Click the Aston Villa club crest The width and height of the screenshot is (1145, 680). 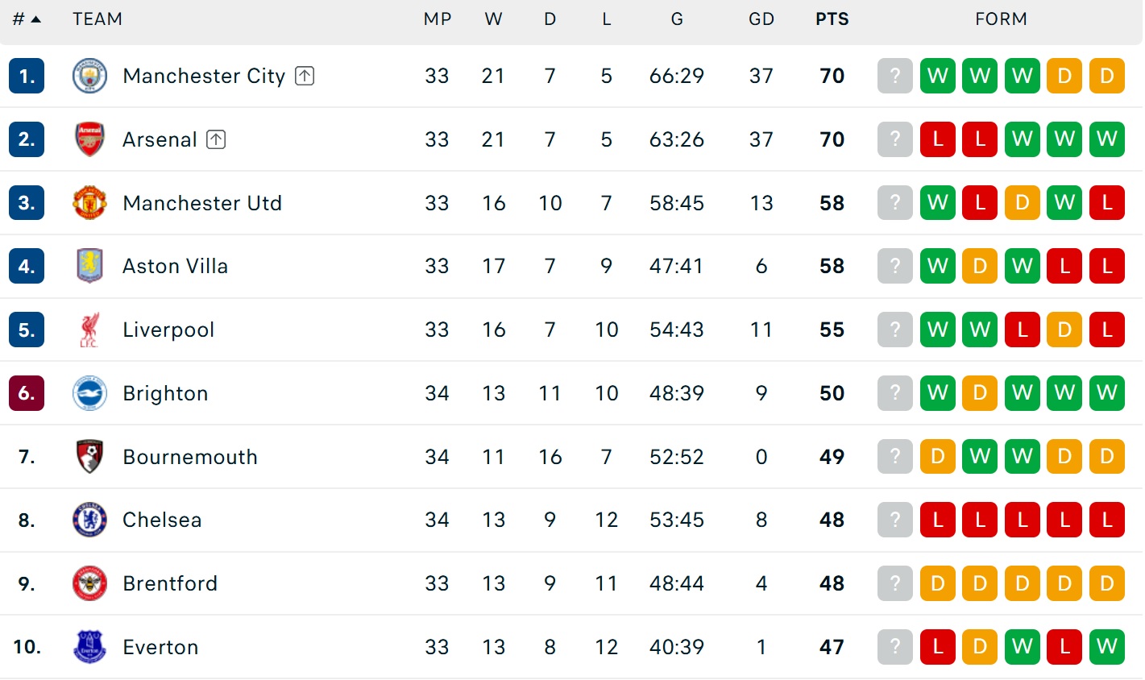(x=89, y=266)
